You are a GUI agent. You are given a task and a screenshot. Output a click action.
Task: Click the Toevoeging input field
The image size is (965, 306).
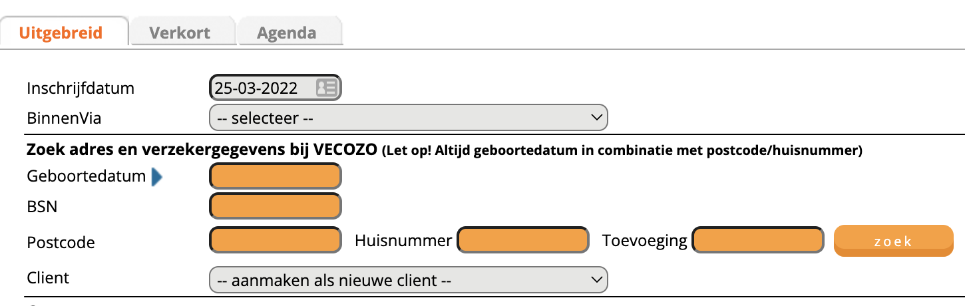[757, 240]
